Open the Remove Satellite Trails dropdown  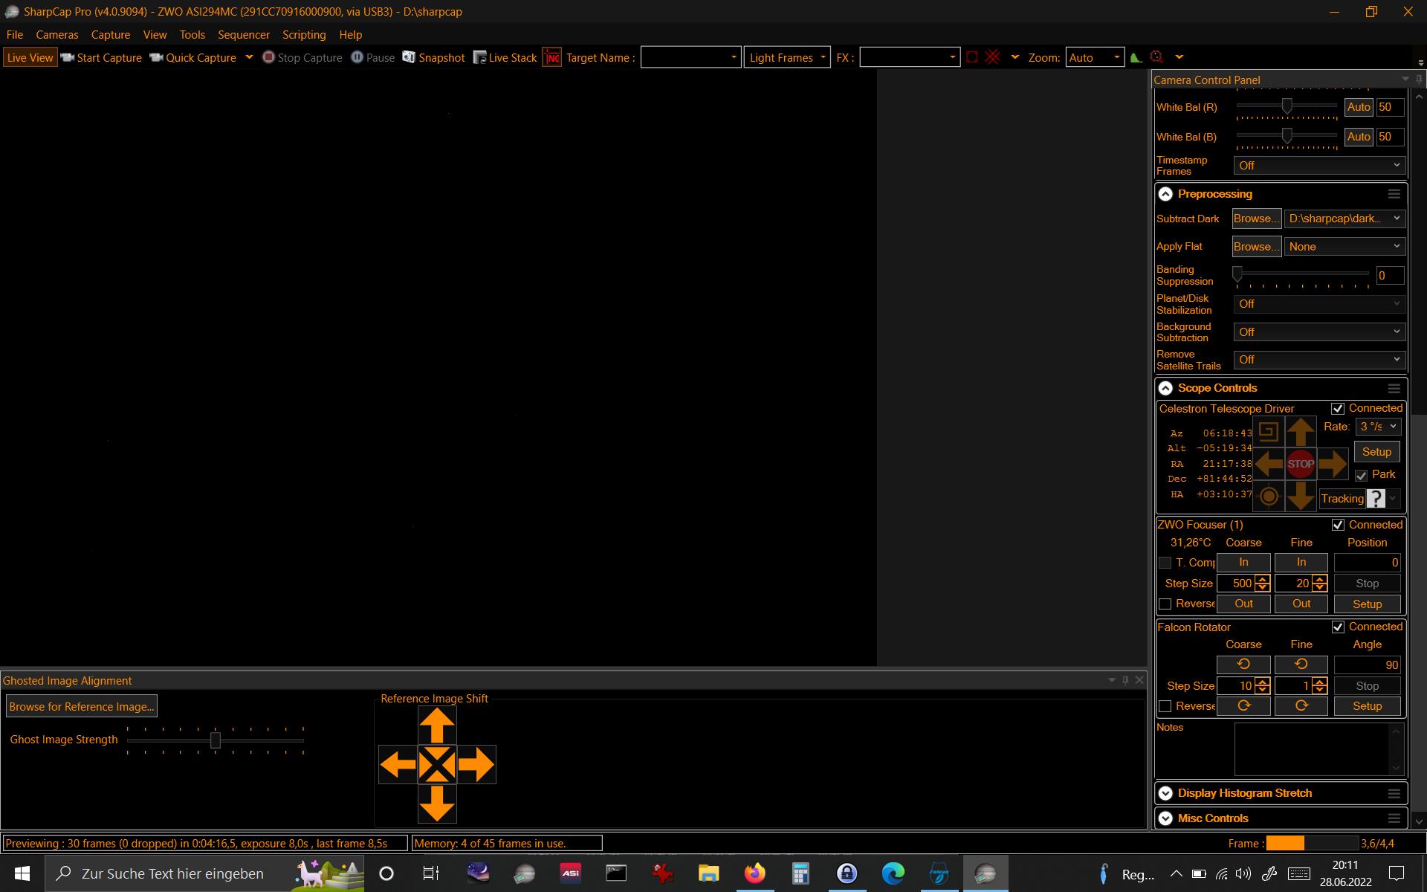1319,360
